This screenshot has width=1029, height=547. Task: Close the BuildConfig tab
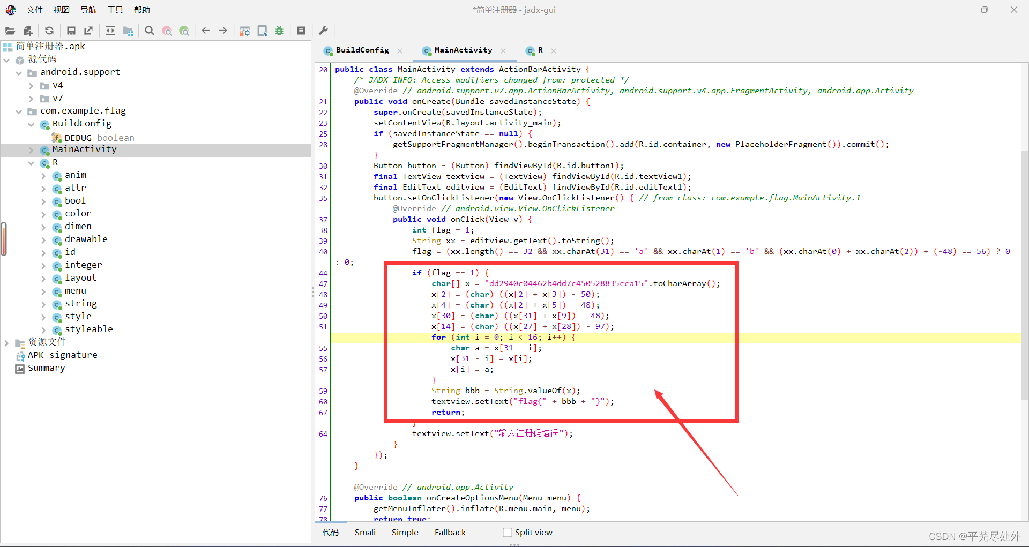tap(400, 51)
